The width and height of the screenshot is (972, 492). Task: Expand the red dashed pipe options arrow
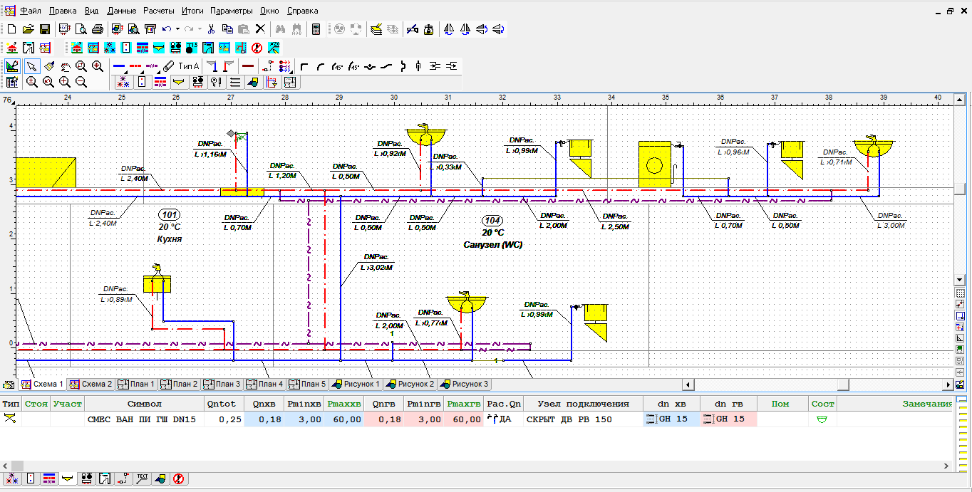tap(144, 70)
